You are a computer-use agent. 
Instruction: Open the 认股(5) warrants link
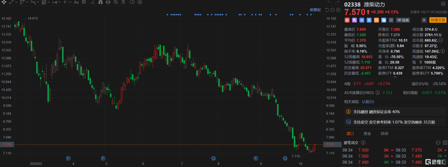pyautogui.click(x=368, y=101)
